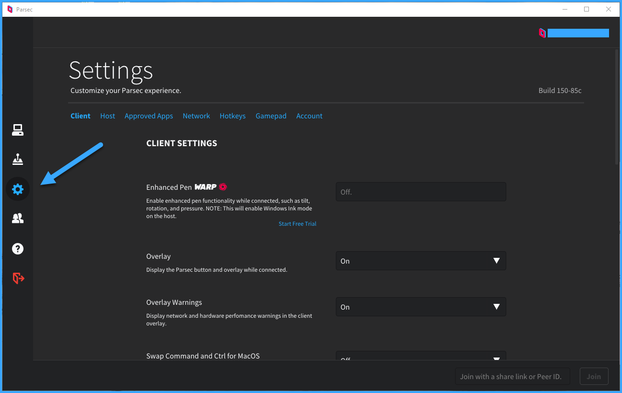Switch to the Client tab
The image size is (622, 393).
click(x=81, y=116)
